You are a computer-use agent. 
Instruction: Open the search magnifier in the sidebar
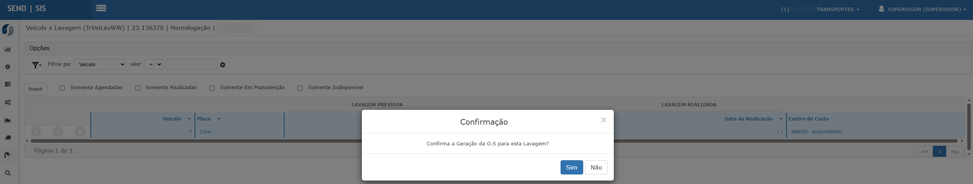(x=8, y=173)
